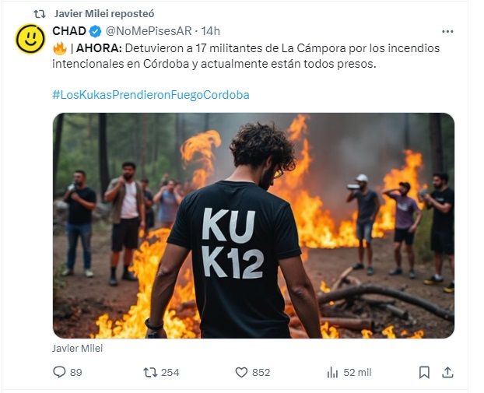Click the CHAD smiley profile avatar
This screenshot has height=393, width=484.
click(x=30, y=39)
